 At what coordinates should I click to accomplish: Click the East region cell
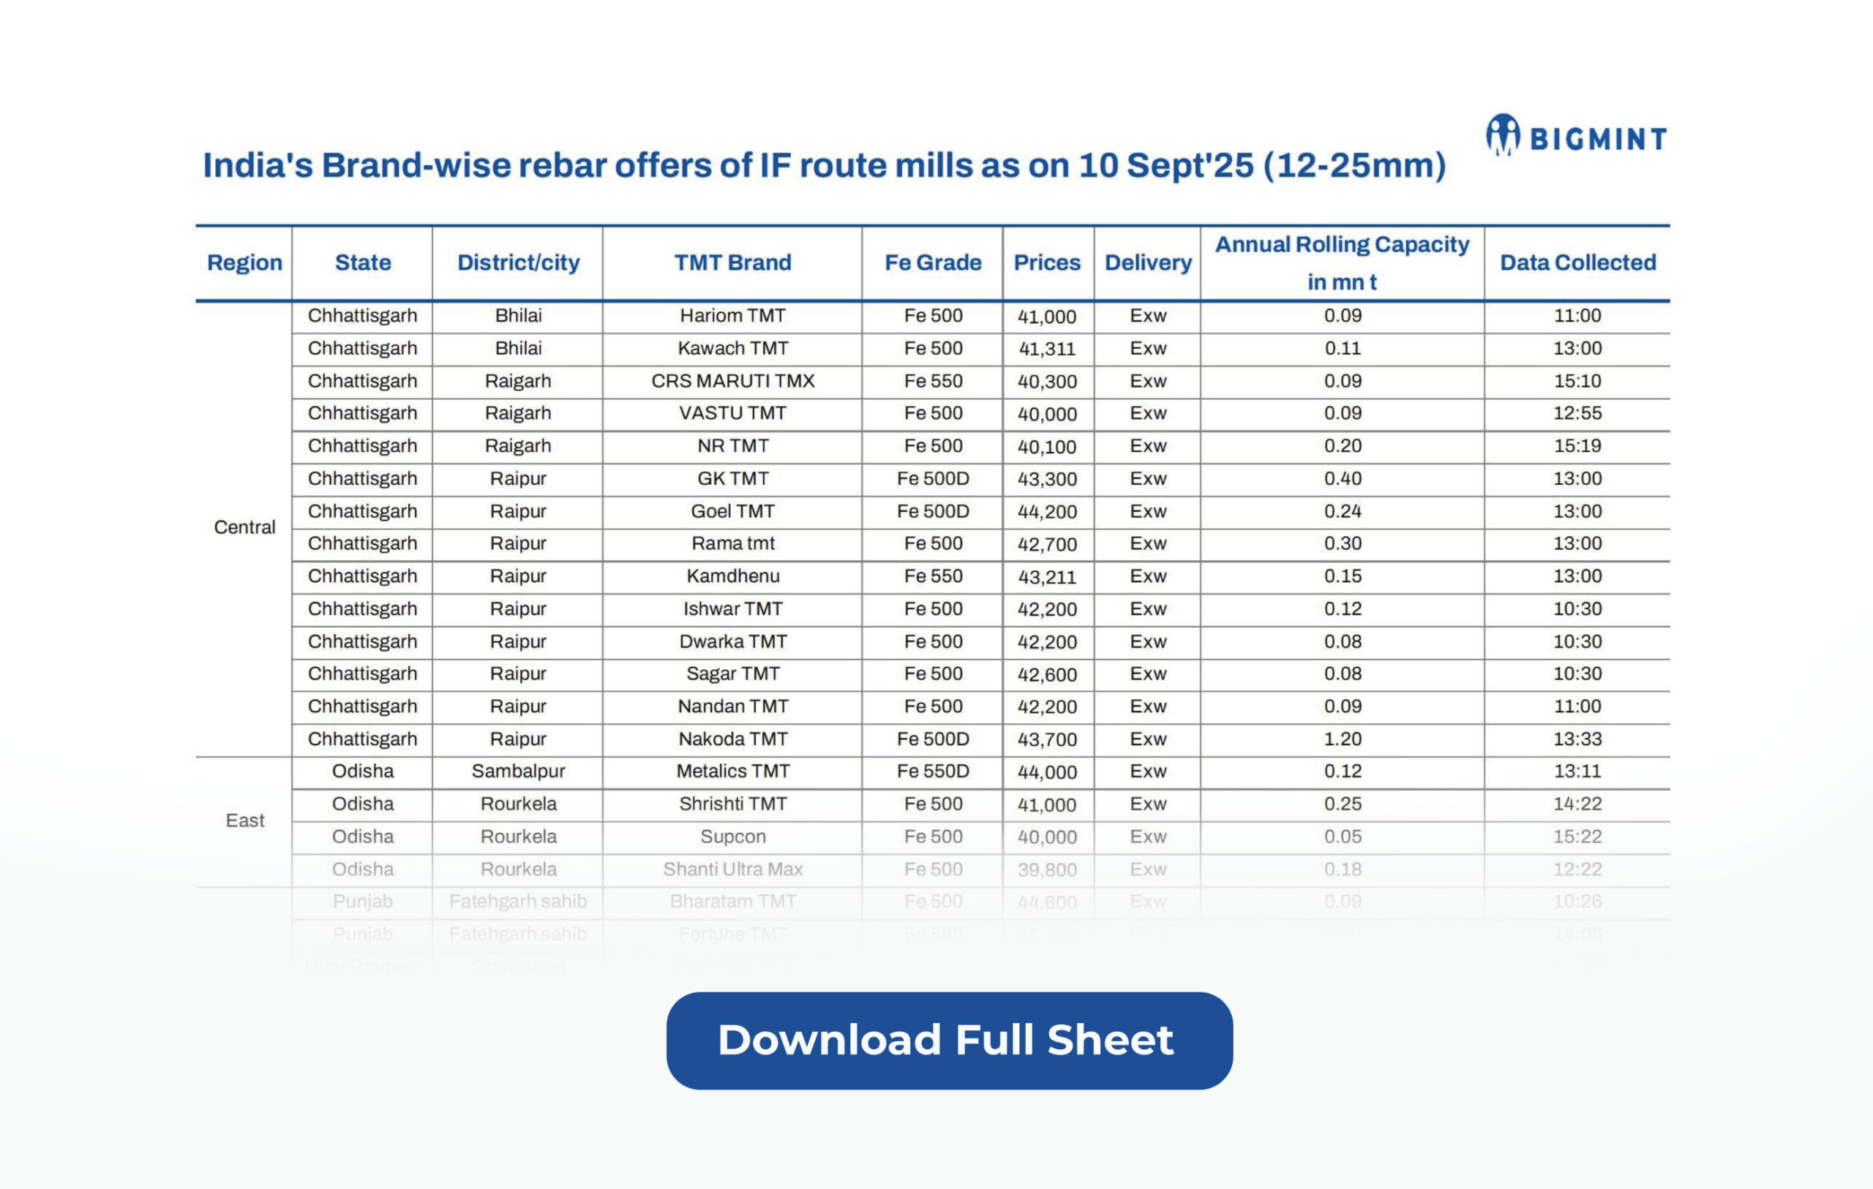[244, 820]
